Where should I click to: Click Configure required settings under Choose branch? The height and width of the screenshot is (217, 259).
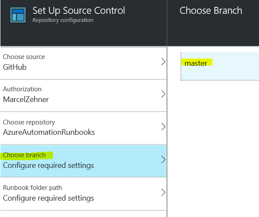[48, 165]
